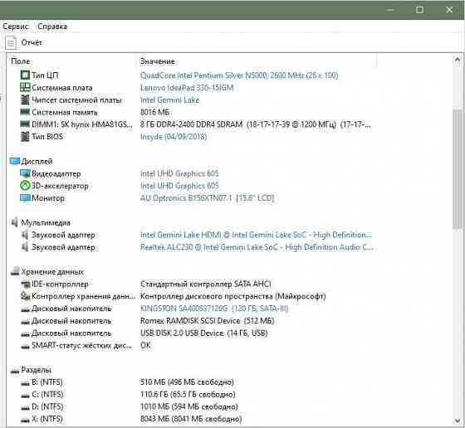
Task: Click the Intel Gemini Lake HDMI sound adapter icon
Action: (x=25, y=235)
